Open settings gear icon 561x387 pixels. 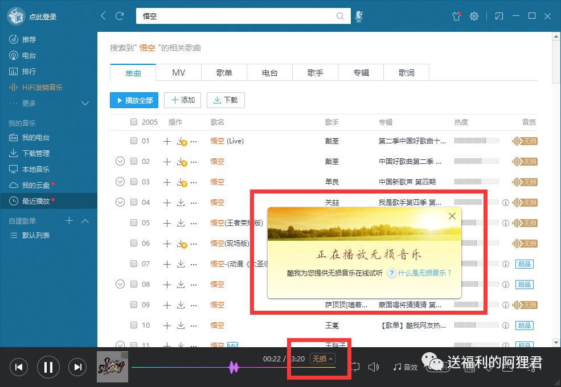(x=474, y=16)
